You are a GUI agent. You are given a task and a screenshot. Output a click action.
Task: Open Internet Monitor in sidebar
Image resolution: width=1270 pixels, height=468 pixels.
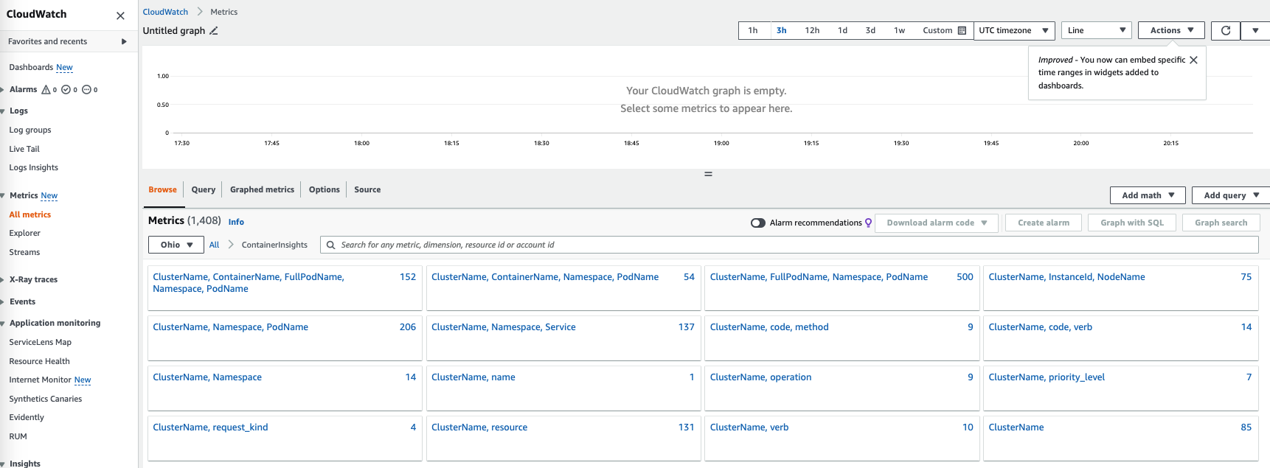[40, 380]
